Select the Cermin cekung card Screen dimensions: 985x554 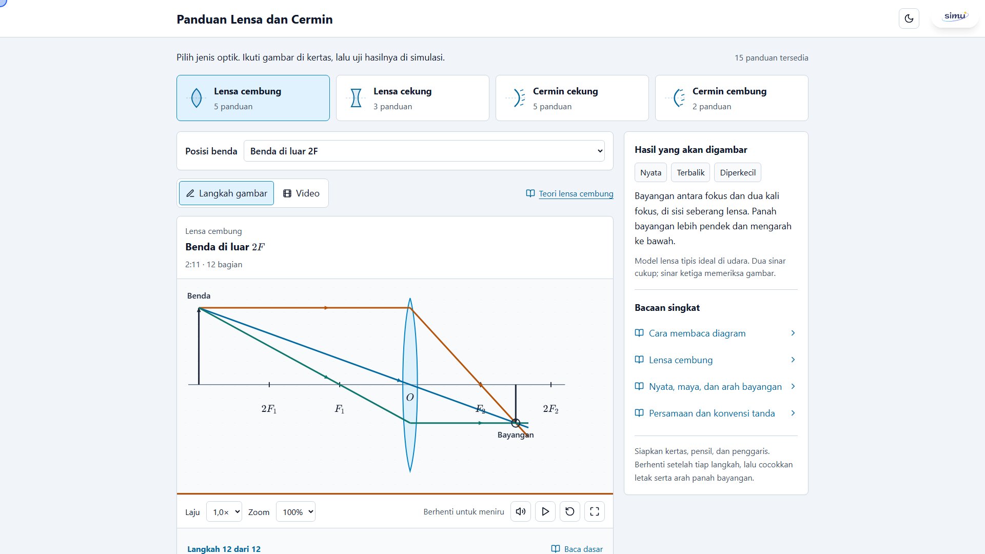pyautogui.click(x=572, y=98)
